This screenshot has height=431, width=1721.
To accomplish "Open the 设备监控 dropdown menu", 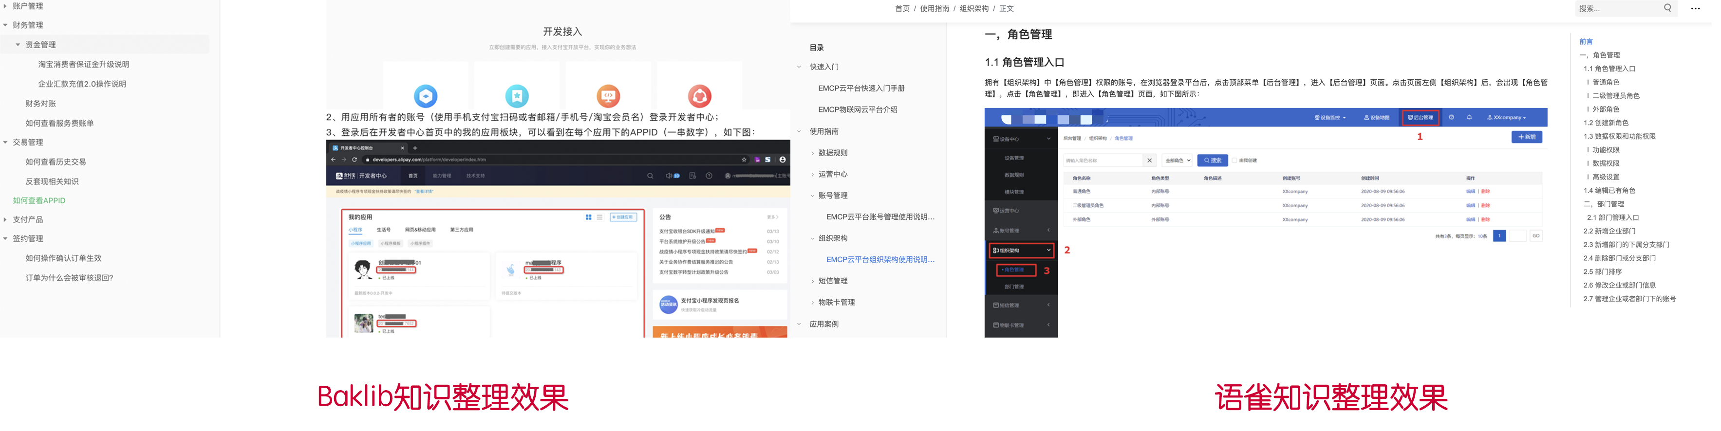I will 1329,117.
